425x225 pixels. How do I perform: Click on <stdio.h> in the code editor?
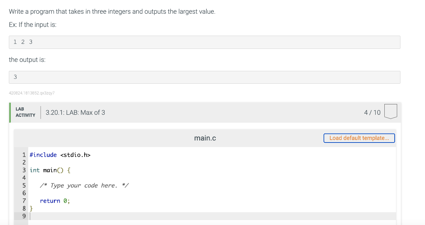coord(76,155)
